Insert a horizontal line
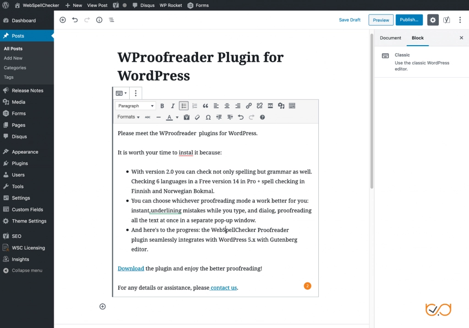 coord(158,117)
